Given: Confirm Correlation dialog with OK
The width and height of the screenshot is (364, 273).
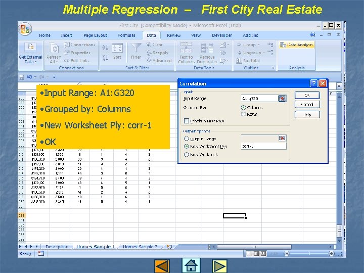Looking at the screenshot, I should [307, 95].
